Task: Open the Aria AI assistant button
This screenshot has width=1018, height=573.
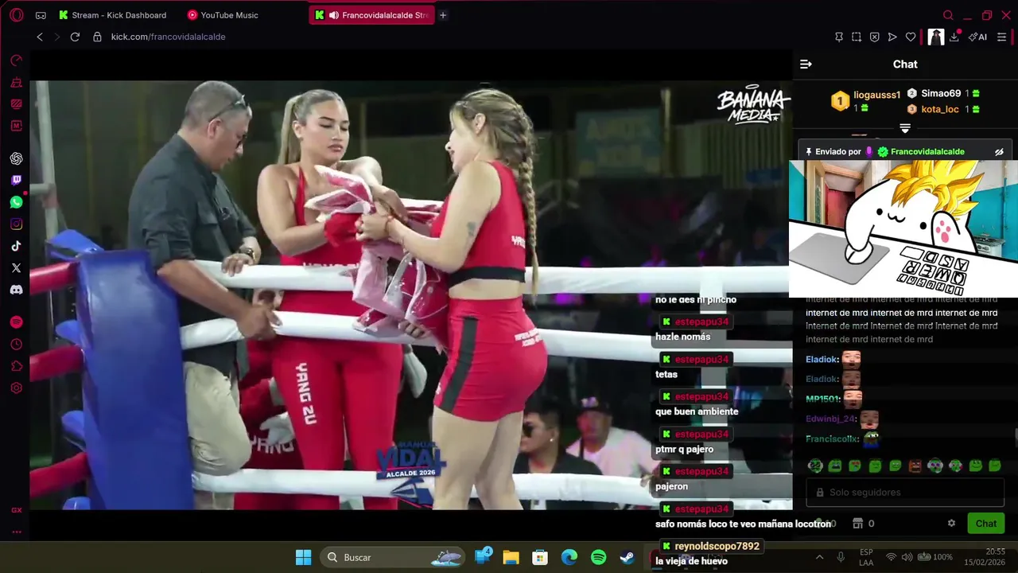Action: pyautogui.click(x=979, y=37)
